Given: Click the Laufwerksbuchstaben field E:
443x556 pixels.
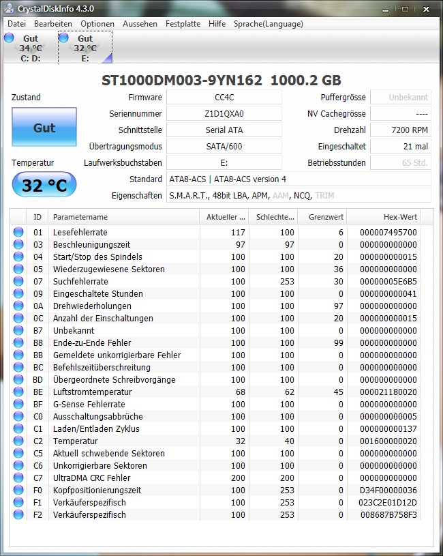Looking at the screenshot, I should click(x=224, y=163).
